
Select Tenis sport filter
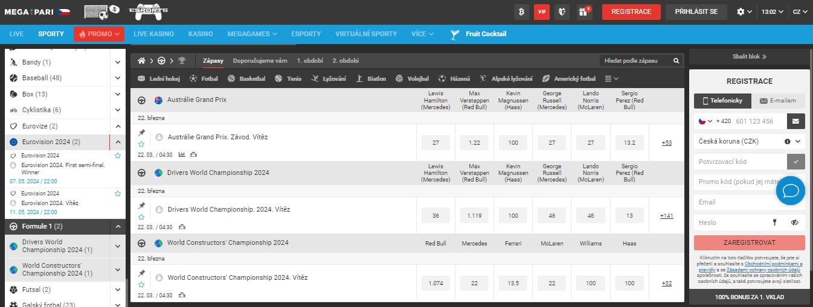click(288, 78)
